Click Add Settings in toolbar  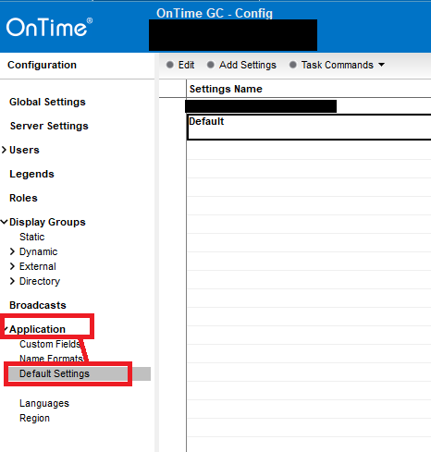[x=241, y=65]
